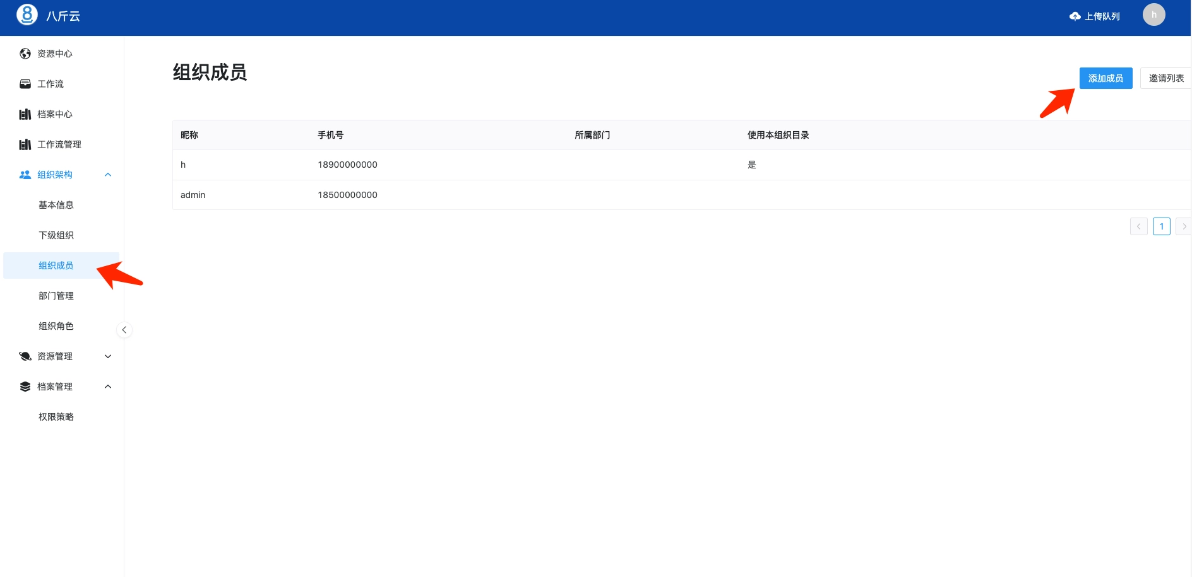Select 组织角色 in the sidebar
The image size is (1192, 577).
(x=56, y=326)
